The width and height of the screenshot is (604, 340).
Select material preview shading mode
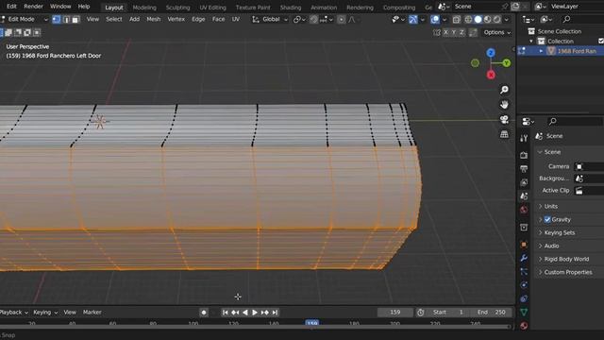click(x=488, y=19)
